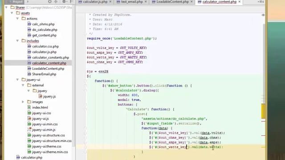Collapse the external folder

[x=23, y=85]
